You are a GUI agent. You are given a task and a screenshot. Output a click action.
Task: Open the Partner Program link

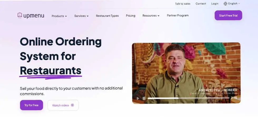pos(178,16)
